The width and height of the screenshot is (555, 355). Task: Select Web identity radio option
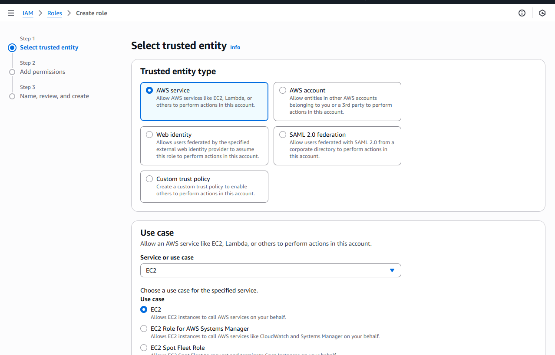point(149,135)
